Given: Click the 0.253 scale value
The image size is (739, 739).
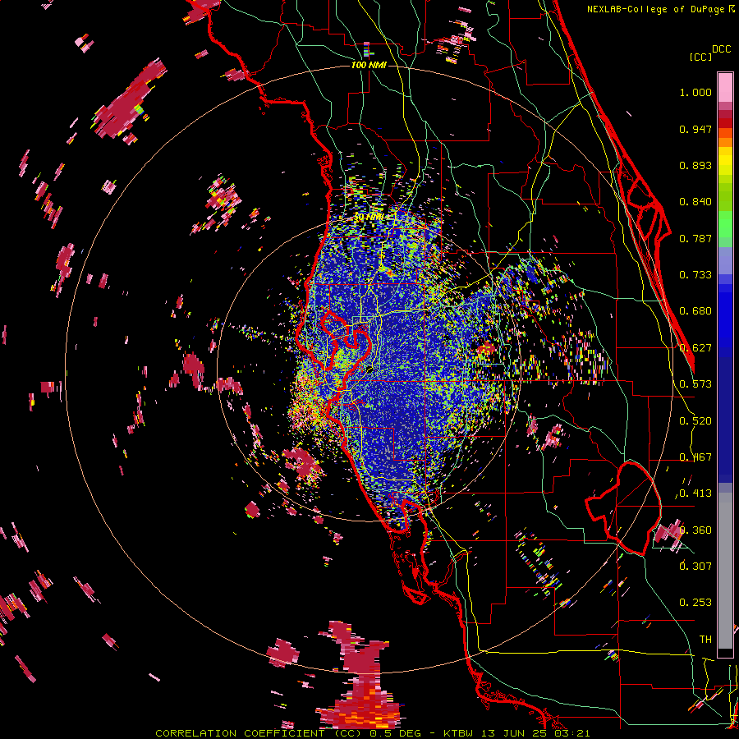Looking at the screenshot, I should [695, 603].
